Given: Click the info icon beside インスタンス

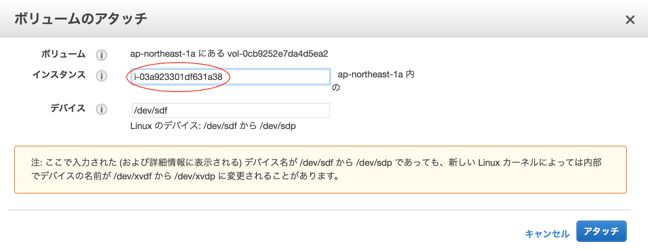Looking at the screenshot, I should (x=101, y=76).
